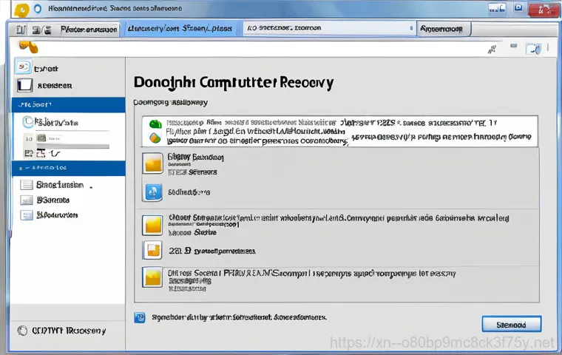Open the dropdown arrow of the address field
The height and width of the screenshot is (355, 562).
pos(411,28)
